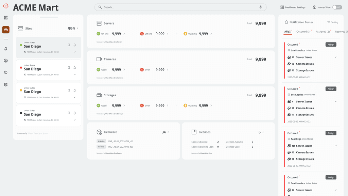This screenshot has width=348, height=196.
Task: Open Licenses 6 chevron
Action: 263,132
